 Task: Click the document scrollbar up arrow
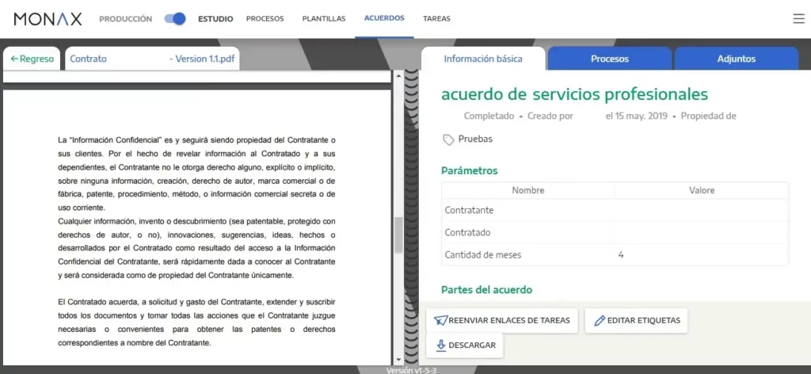click(398, 75)
